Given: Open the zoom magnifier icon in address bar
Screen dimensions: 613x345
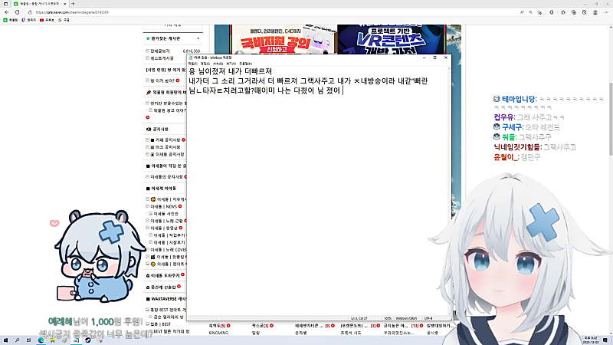Looking at the screenshot, I should click(x=530, y=12).
